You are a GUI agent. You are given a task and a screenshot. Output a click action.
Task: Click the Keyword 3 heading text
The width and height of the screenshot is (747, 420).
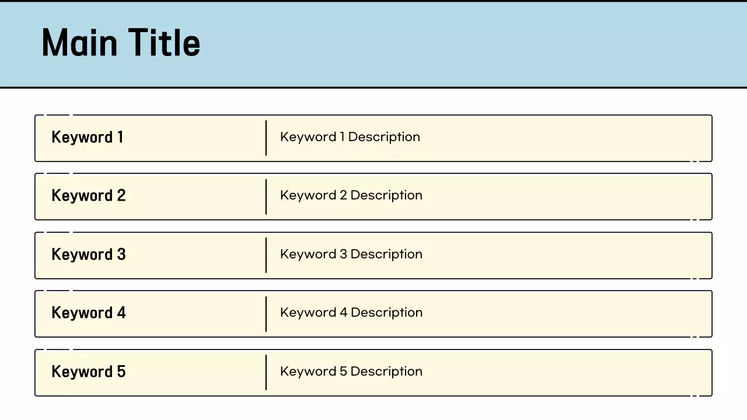click(x=89, y=254)
